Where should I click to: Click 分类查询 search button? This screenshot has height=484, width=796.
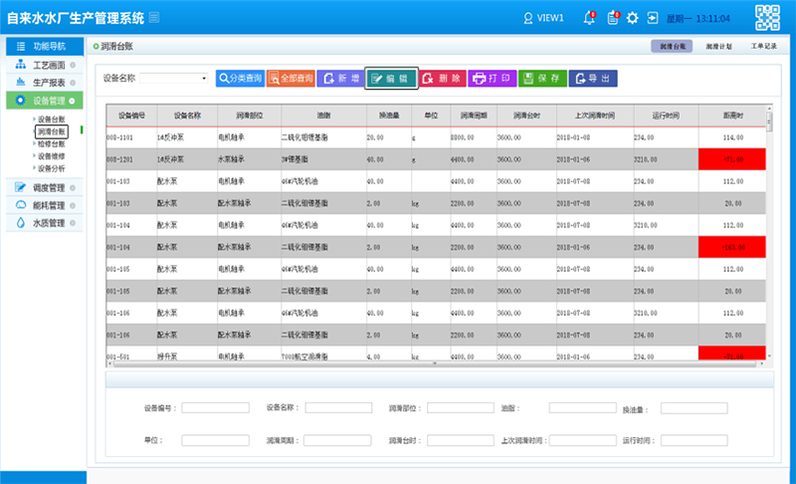239,78
